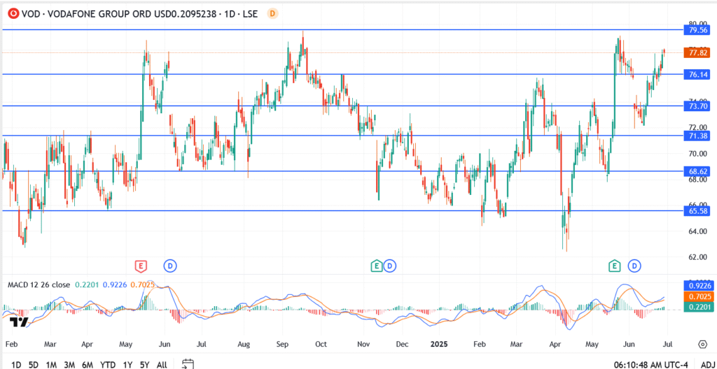Image resolution: width=717 pixels, height=369 pixels.
Task: Click the TradingView logo in chart corner
Action: tap(19, 321)
